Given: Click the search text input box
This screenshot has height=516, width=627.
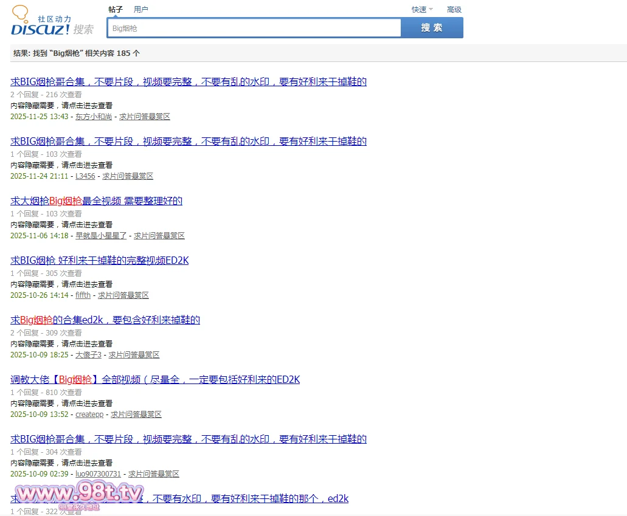Looking at the screenshot, I should (254, 28).
